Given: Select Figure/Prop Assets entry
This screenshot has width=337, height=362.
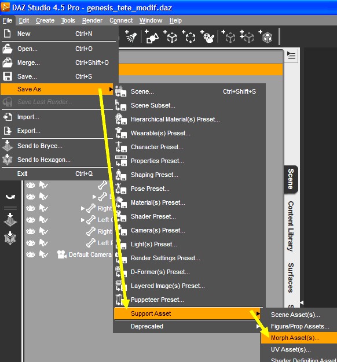Looking at the screenshot, I should click(x=300, y=326).
